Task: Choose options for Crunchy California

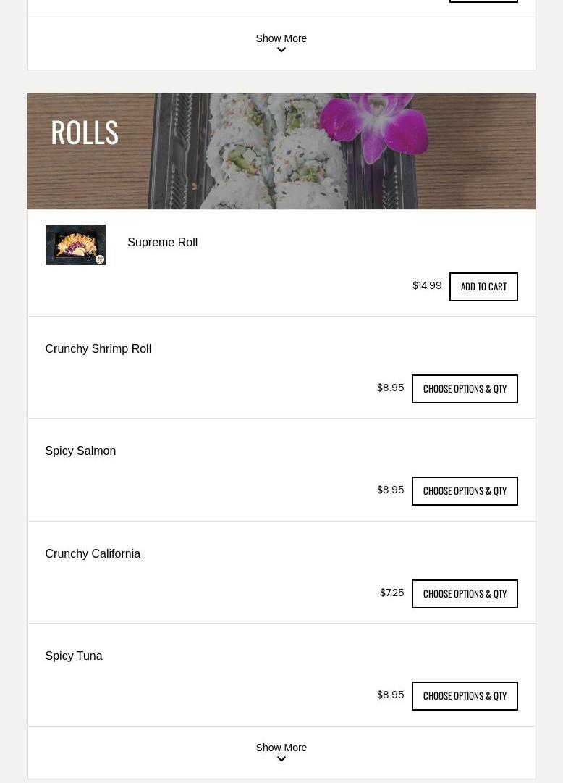Action: click(464, 594)
